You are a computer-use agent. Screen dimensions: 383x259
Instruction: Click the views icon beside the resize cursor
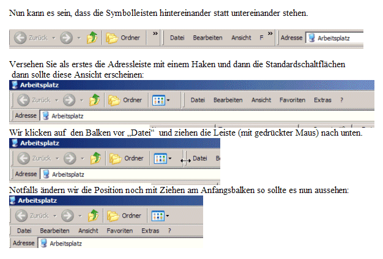point(159,158)
